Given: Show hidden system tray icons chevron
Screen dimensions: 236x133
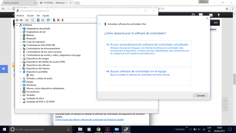Looking at the screenshot, I should 190,129.
